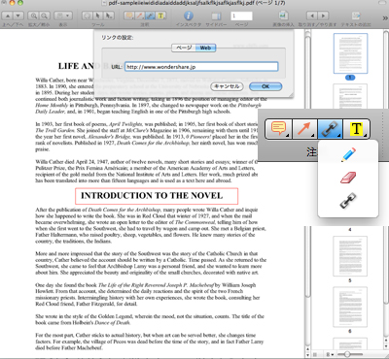Image resolution: width=389 pixels, height=359 pixels.
Task: Click the URL input field
Action: (201, 67)
